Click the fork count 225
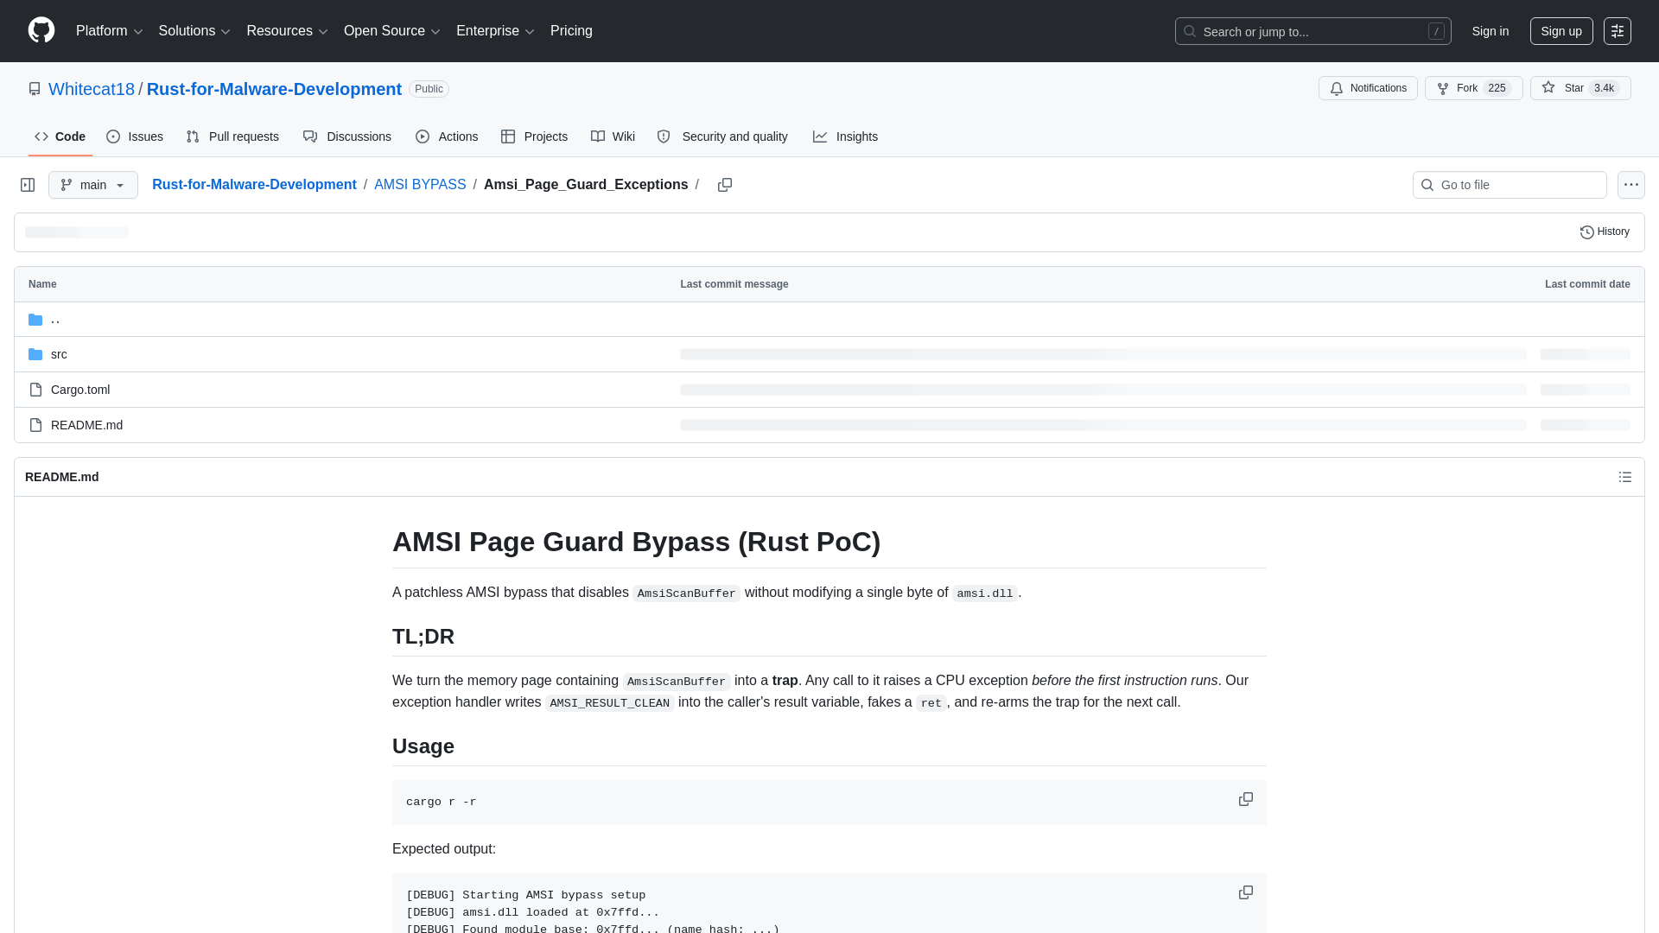 tap(1497, 88)
